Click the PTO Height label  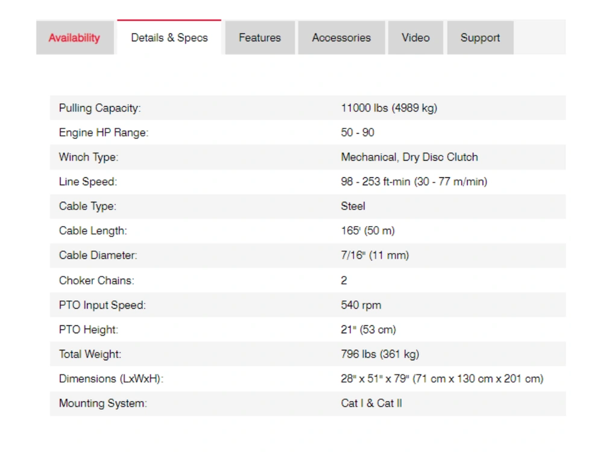(x=89, y=330)
